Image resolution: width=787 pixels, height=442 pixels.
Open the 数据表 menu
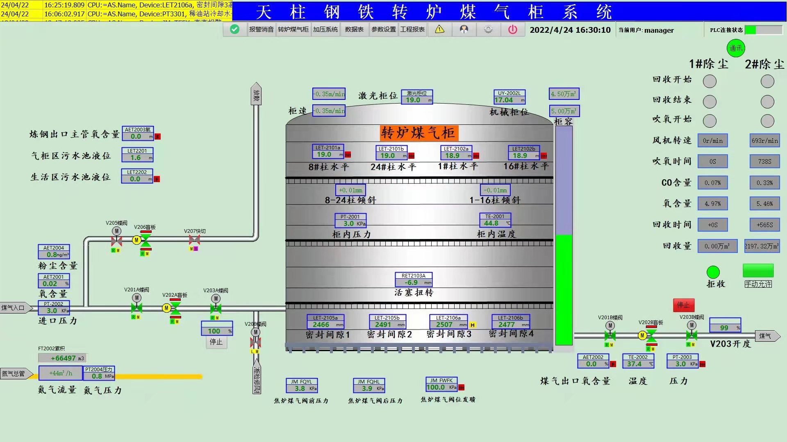(354, 29)
